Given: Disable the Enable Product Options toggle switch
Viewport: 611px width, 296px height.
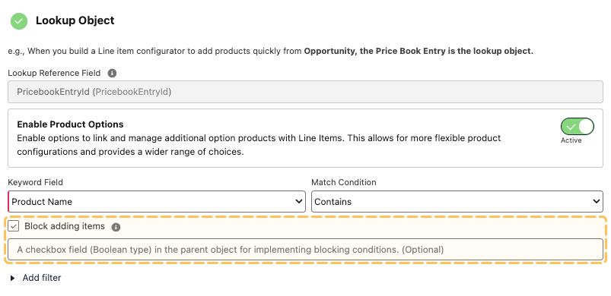Looking at the screenshot, I should pyautogui.click(x=577, y=127).
